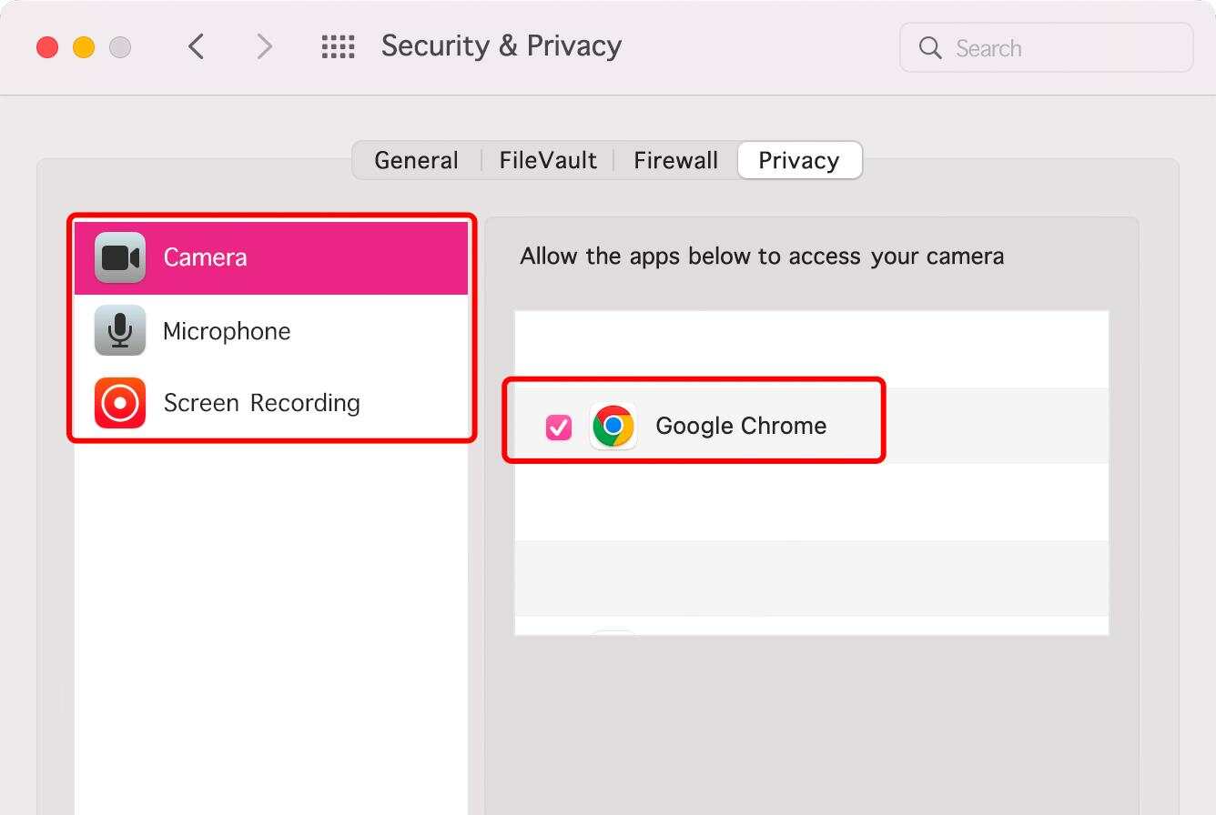
Task: Show all preferences via the grid icon
Action: [x=338, y=47]
